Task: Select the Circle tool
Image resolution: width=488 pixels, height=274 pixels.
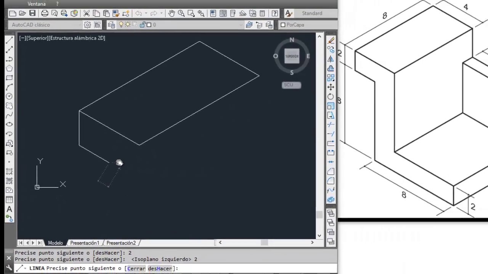Action: [x=10, y=96]
